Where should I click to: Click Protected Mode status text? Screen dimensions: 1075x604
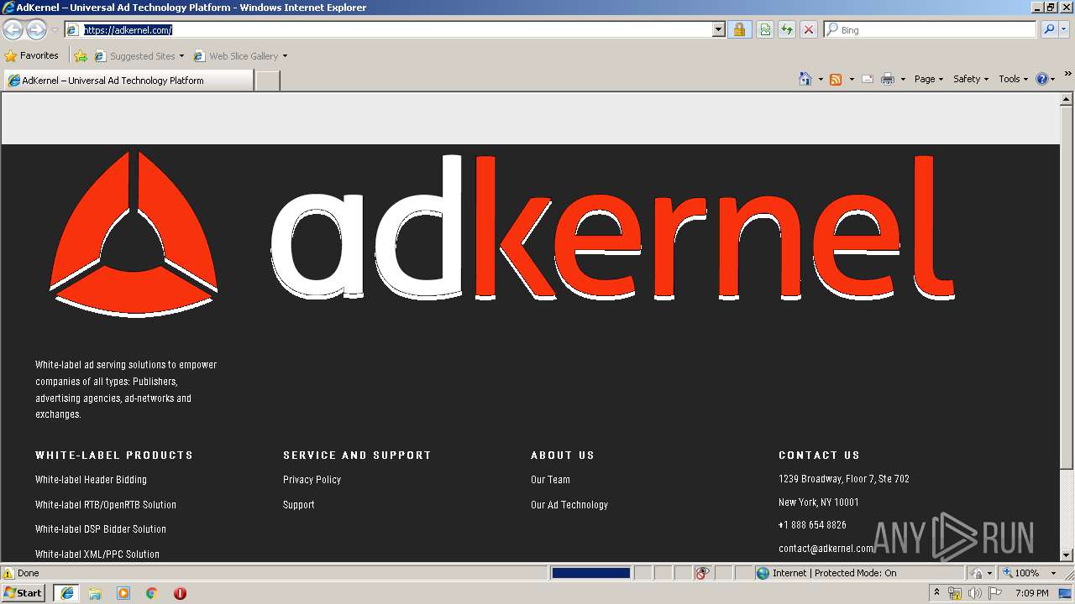(x=835, y=573)
